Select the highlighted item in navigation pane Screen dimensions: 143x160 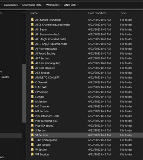click(x=11, y=136)
